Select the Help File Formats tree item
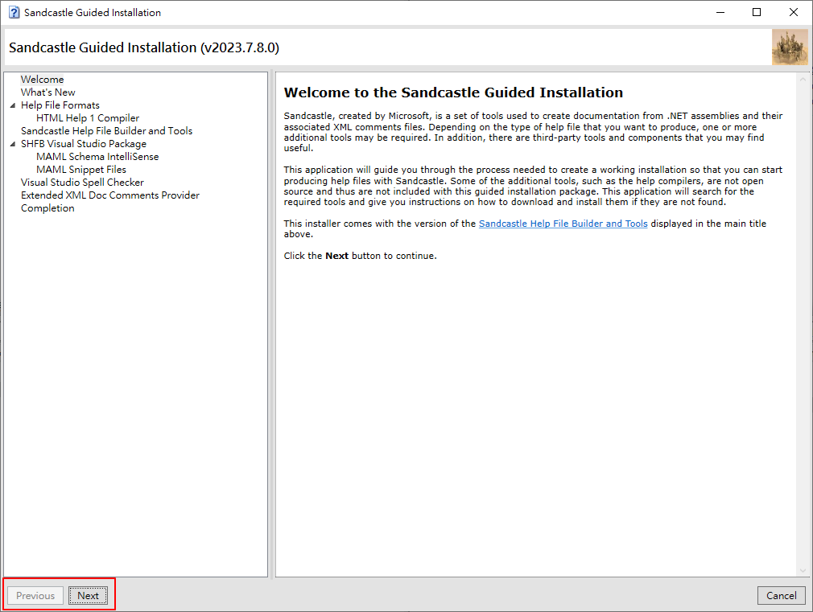 pos(60,105)
